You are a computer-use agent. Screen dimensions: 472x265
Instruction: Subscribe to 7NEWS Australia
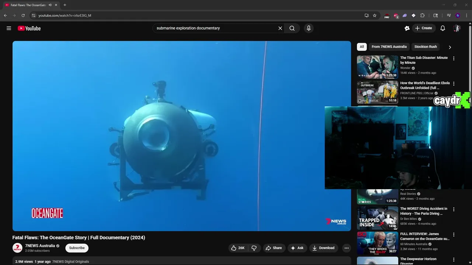tap(77, 248)
